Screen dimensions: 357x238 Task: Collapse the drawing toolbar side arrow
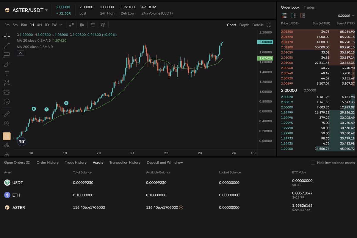13,138
